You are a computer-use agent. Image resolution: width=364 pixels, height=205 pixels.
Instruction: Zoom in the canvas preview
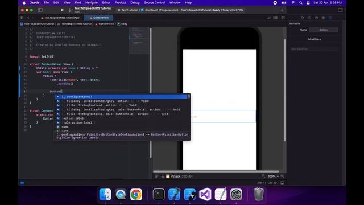(282, 177)
